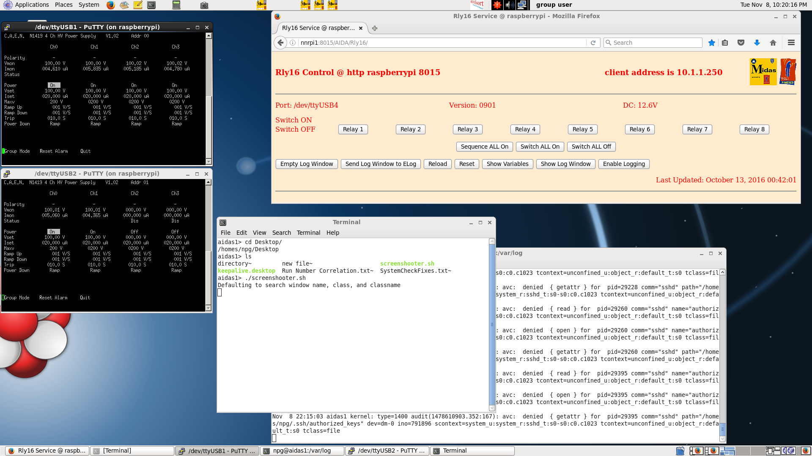Click Show Variables button
The height and width of the screenshot is (456, 812).
pyautogui.click(x=507, y=164)
